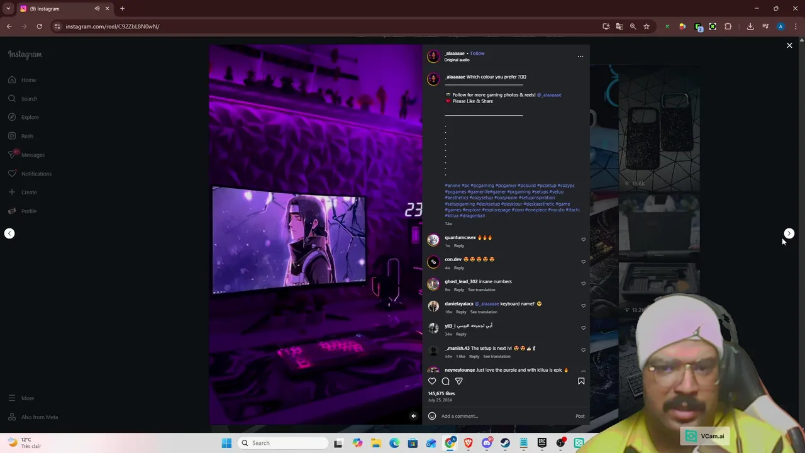
Task: View the 145,675 likes list
Action: pyautogui.click(x=441, y=393)
